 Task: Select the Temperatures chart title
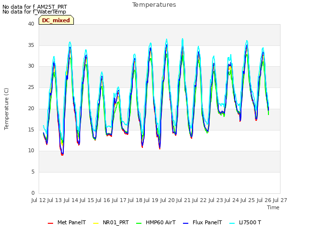[x=154, y=5]
